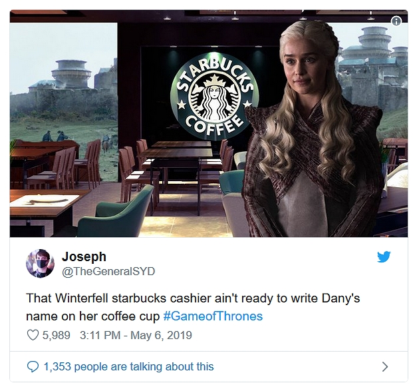Click the display name Joseph

[84, 256]
